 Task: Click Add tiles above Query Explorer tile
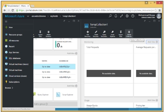72,86
